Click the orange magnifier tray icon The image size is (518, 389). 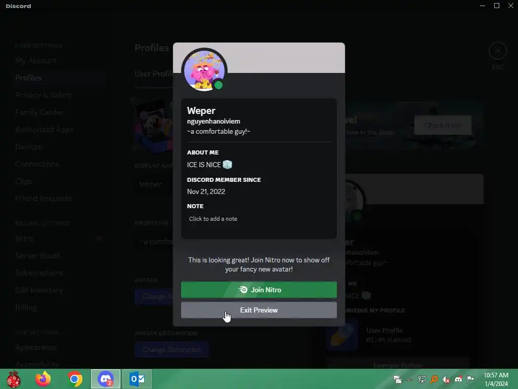pos(434,379)
